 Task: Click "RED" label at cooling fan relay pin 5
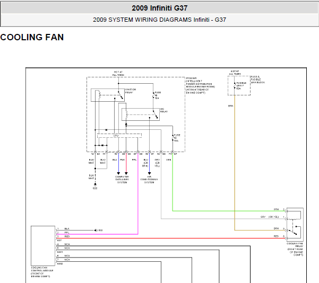tap(276, 236)
